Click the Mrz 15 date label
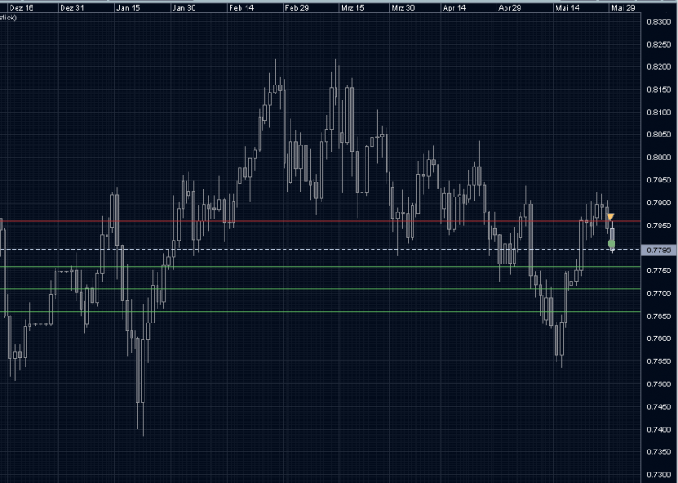Image resolution: width=678 pixels, height=483 pixels. tap(352, 8)
